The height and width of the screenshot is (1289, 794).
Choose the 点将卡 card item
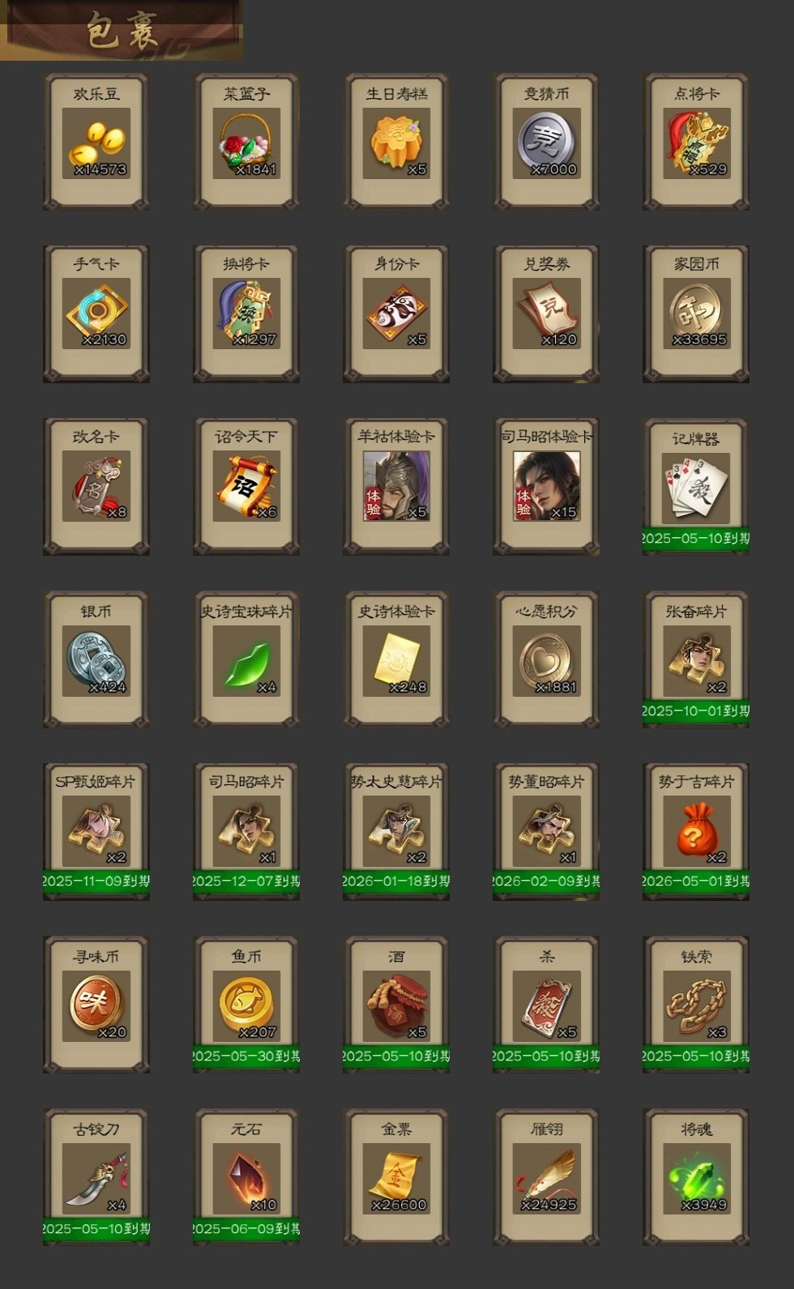(x=696, y=142)
